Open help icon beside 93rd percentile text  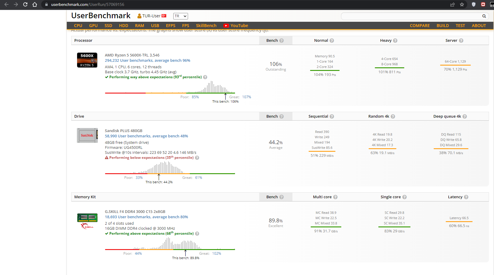click(x=205, y=77)
